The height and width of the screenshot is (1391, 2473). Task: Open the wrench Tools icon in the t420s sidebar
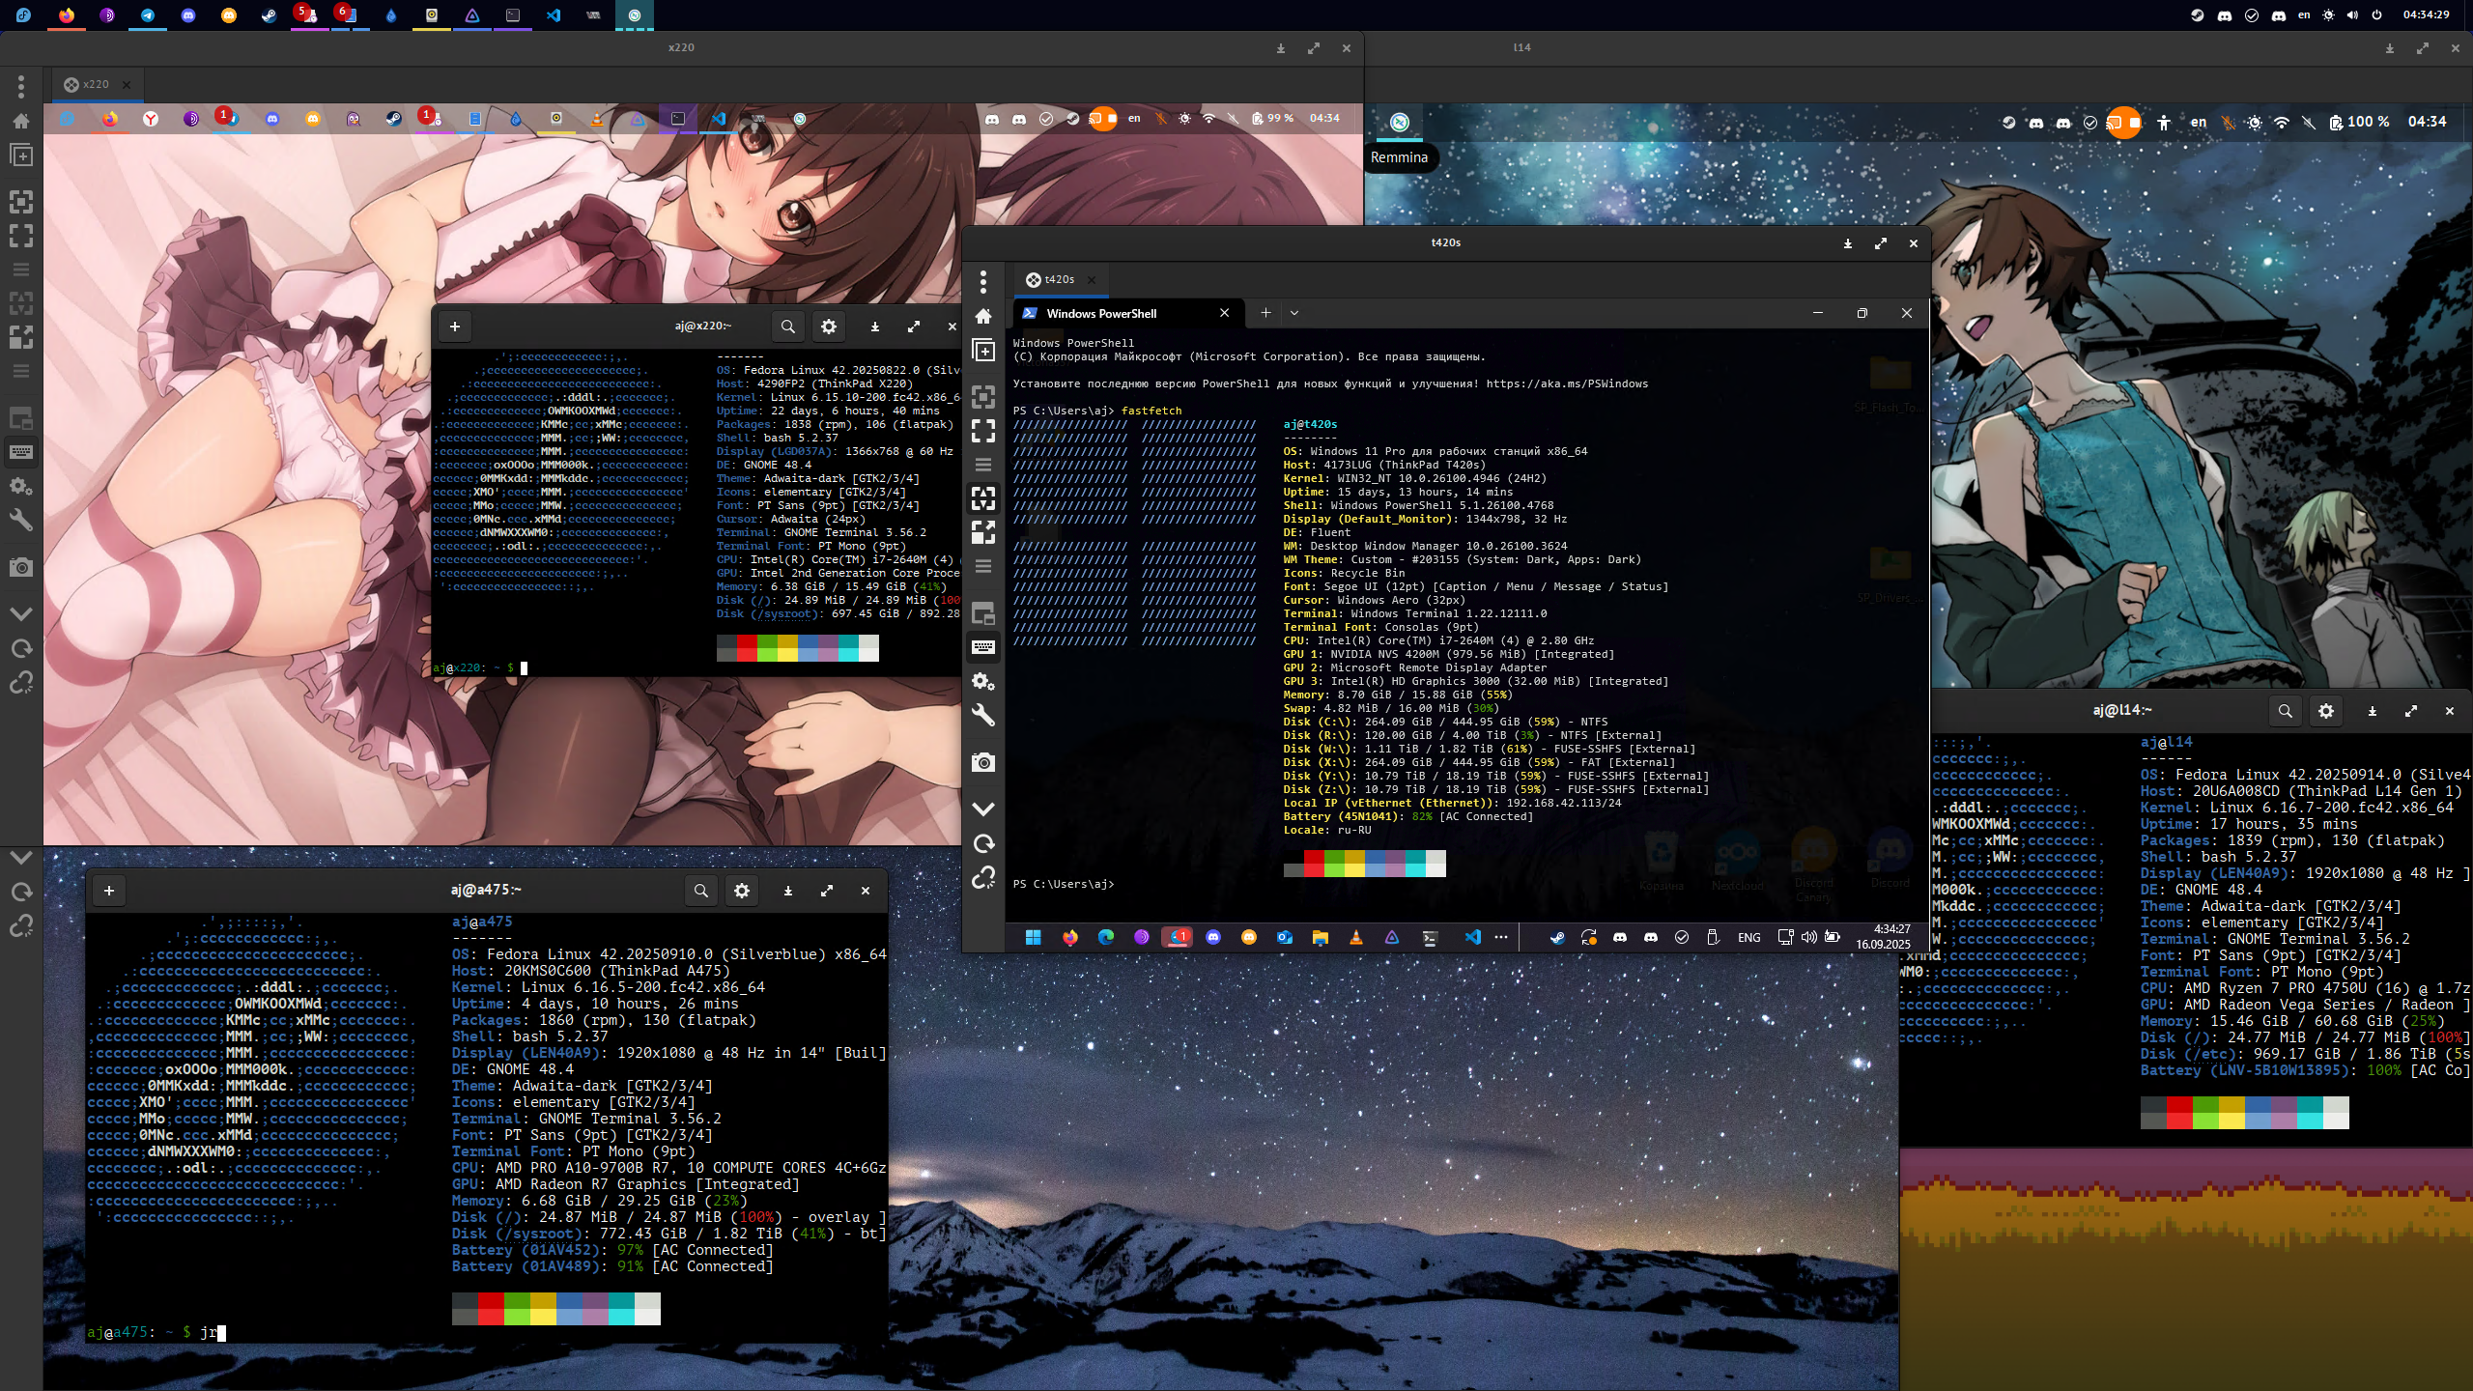[x=983, y=716]
